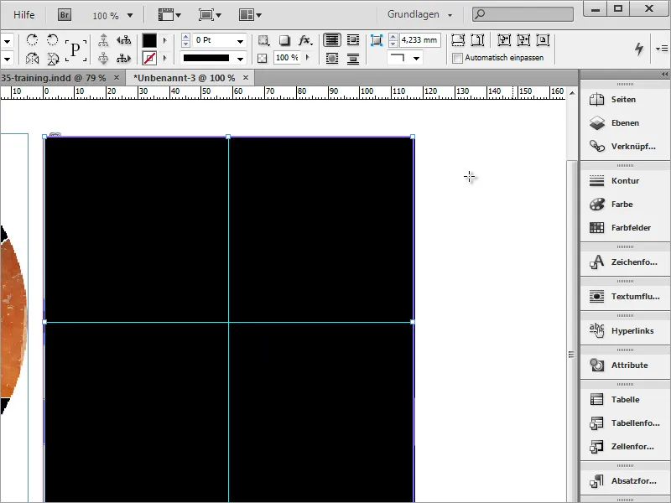
Task: Enable no text wrap option
Action: pos(332,40)
